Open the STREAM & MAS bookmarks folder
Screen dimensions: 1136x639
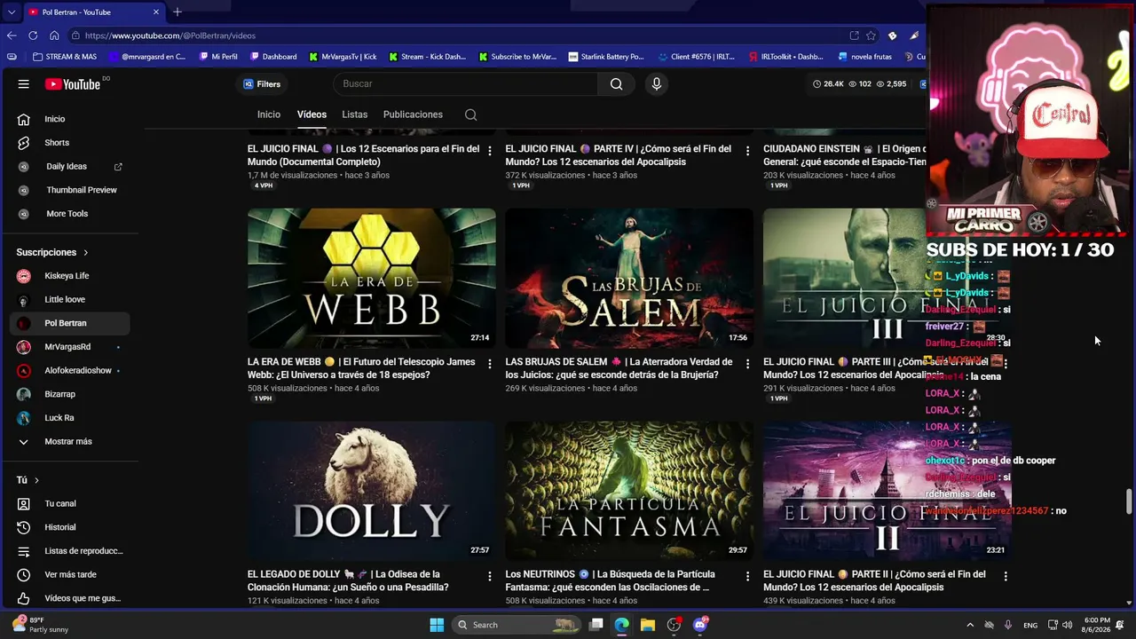click(x=65, y=57)
